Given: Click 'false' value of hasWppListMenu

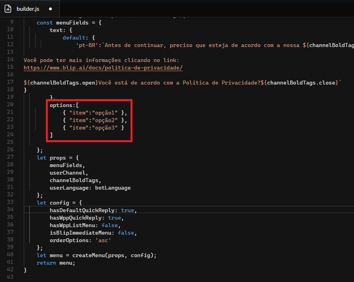Looking at the screenshot, I should pyautogui.click(x=110, y=226).
